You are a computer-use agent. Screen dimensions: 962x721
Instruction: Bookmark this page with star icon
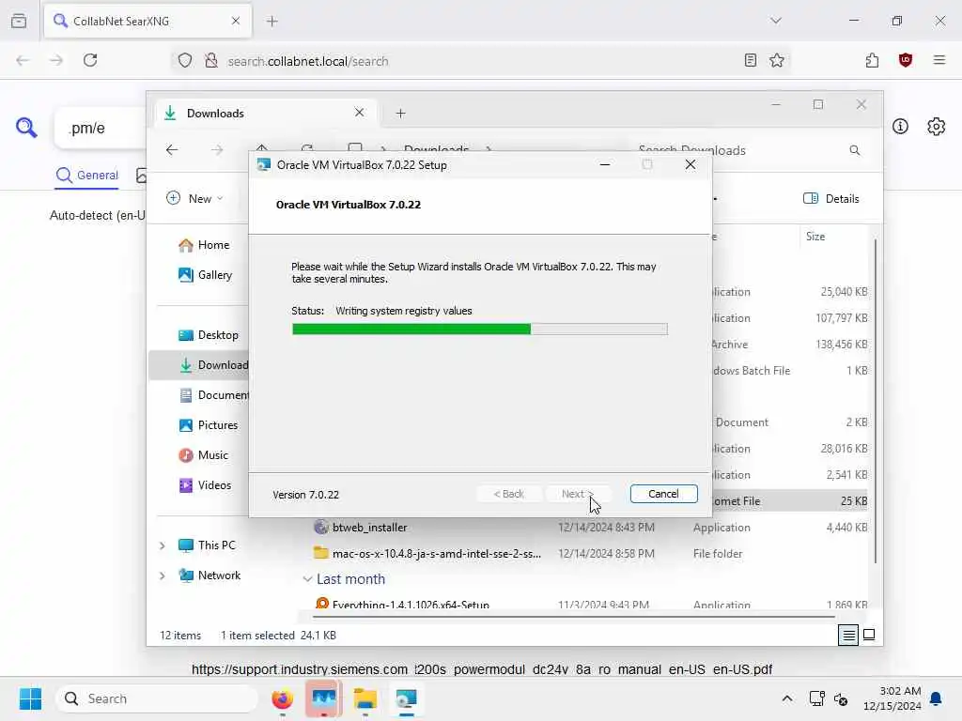coord(777,60)
